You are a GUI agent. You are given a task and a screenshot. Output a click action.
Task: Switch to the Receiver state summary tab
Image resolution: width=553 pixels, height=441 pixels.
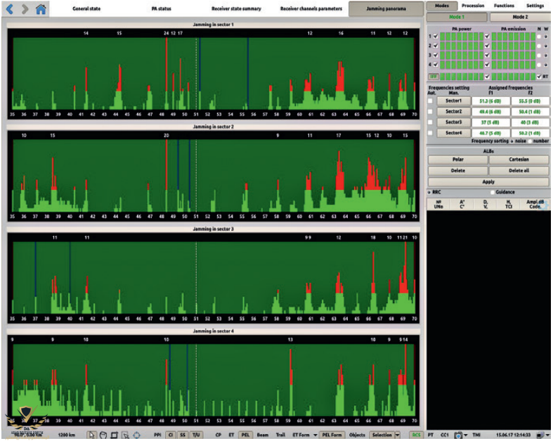click(x=236, y=9)
